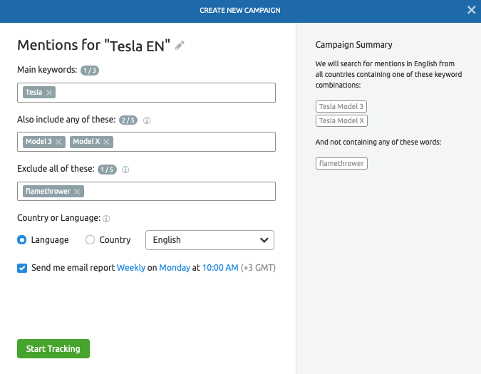Viewport: 481px width, 374px height.
Task: Click the flamethrower summary tag
Action: 341,163
